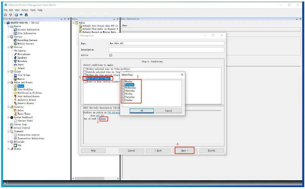
Task: Click the Recording Servers icon
Action: pos(15,40)
